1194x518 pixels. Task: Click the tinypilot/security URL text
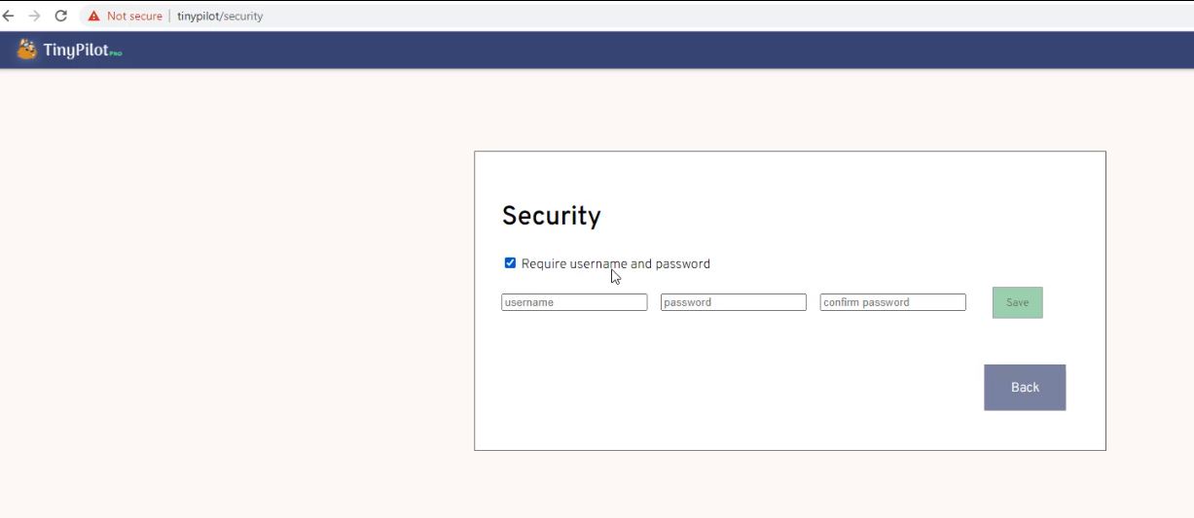220,17
